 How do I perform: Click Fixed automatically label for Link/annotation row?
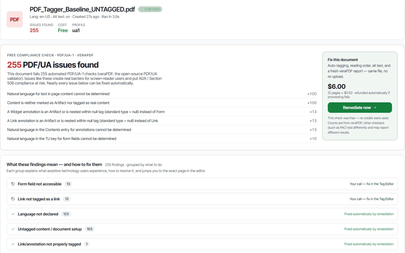tap(369, 244)
